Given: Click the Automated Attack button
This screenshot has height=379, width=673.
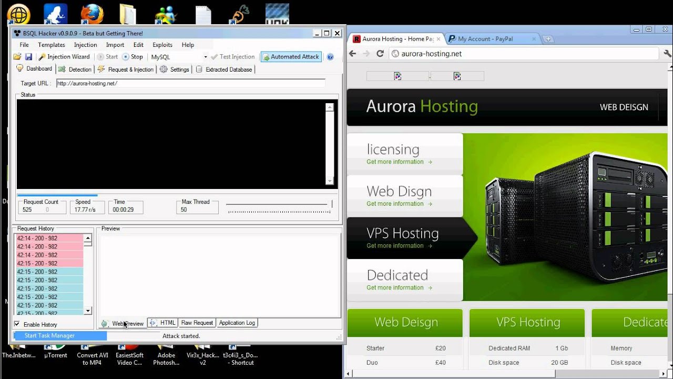Looking at the screenshot, I should pyautogui.click(x=290, y=57).
